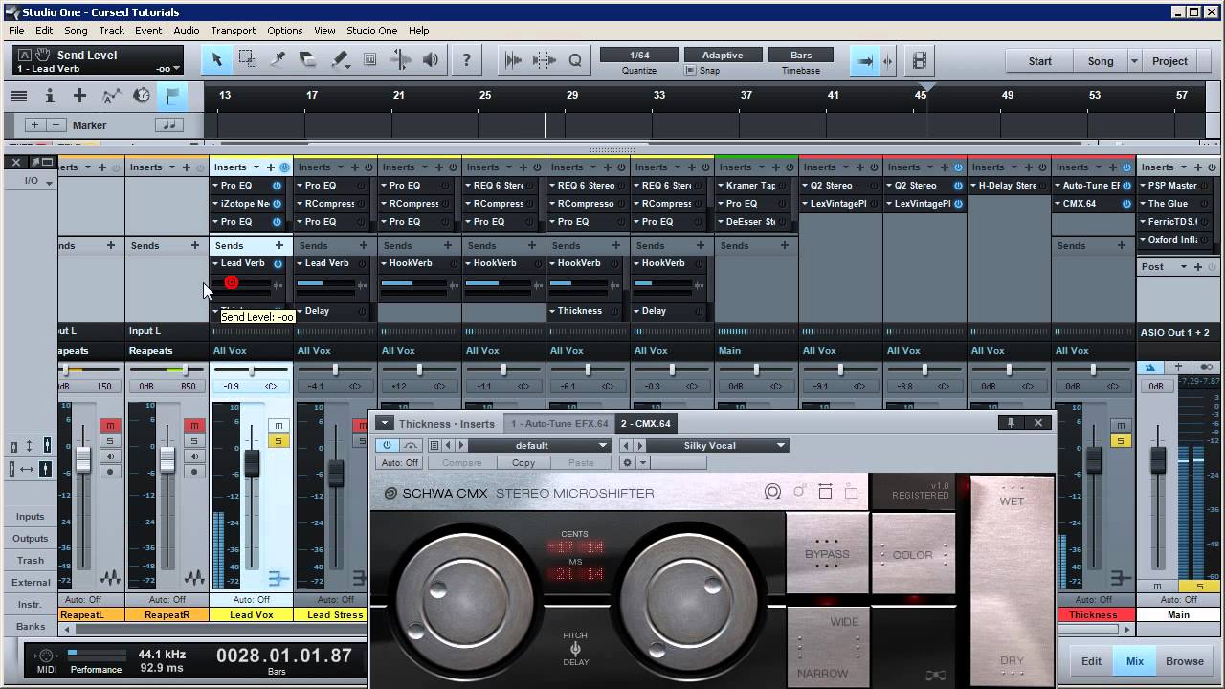
Task: Select the Paint pencil tool
Action: 339,60
